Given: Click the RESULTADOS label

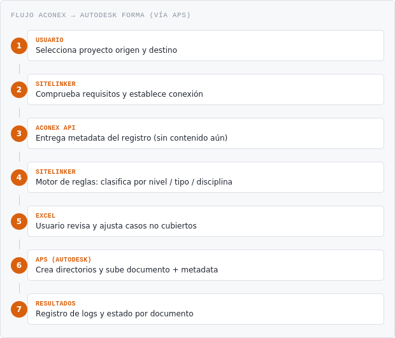Looking at the screenshot, I should [x=55, y=304].
